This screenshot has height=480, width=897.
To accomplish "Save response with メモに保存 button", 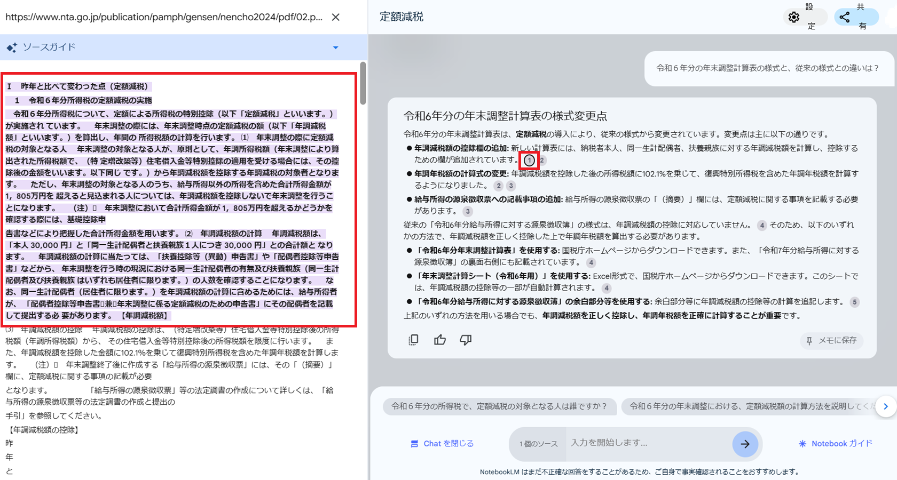I will (832, 340).
